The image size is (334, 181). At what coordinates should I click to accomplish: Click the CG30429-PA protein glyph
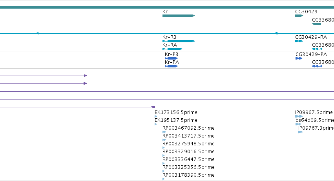point(299,58)
